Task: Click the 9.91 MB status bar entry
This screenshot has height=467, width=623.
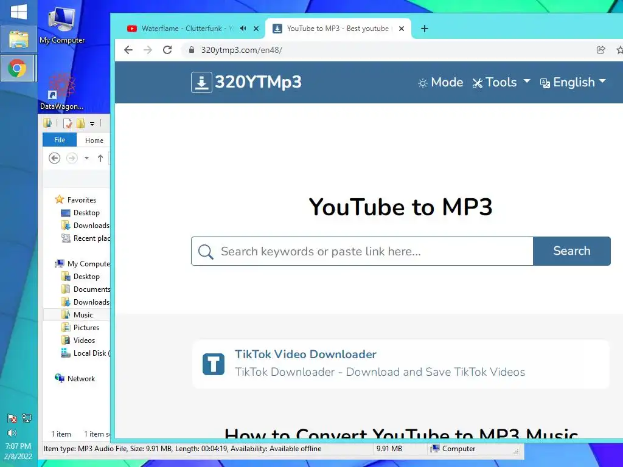Action: tap(389, 449)
